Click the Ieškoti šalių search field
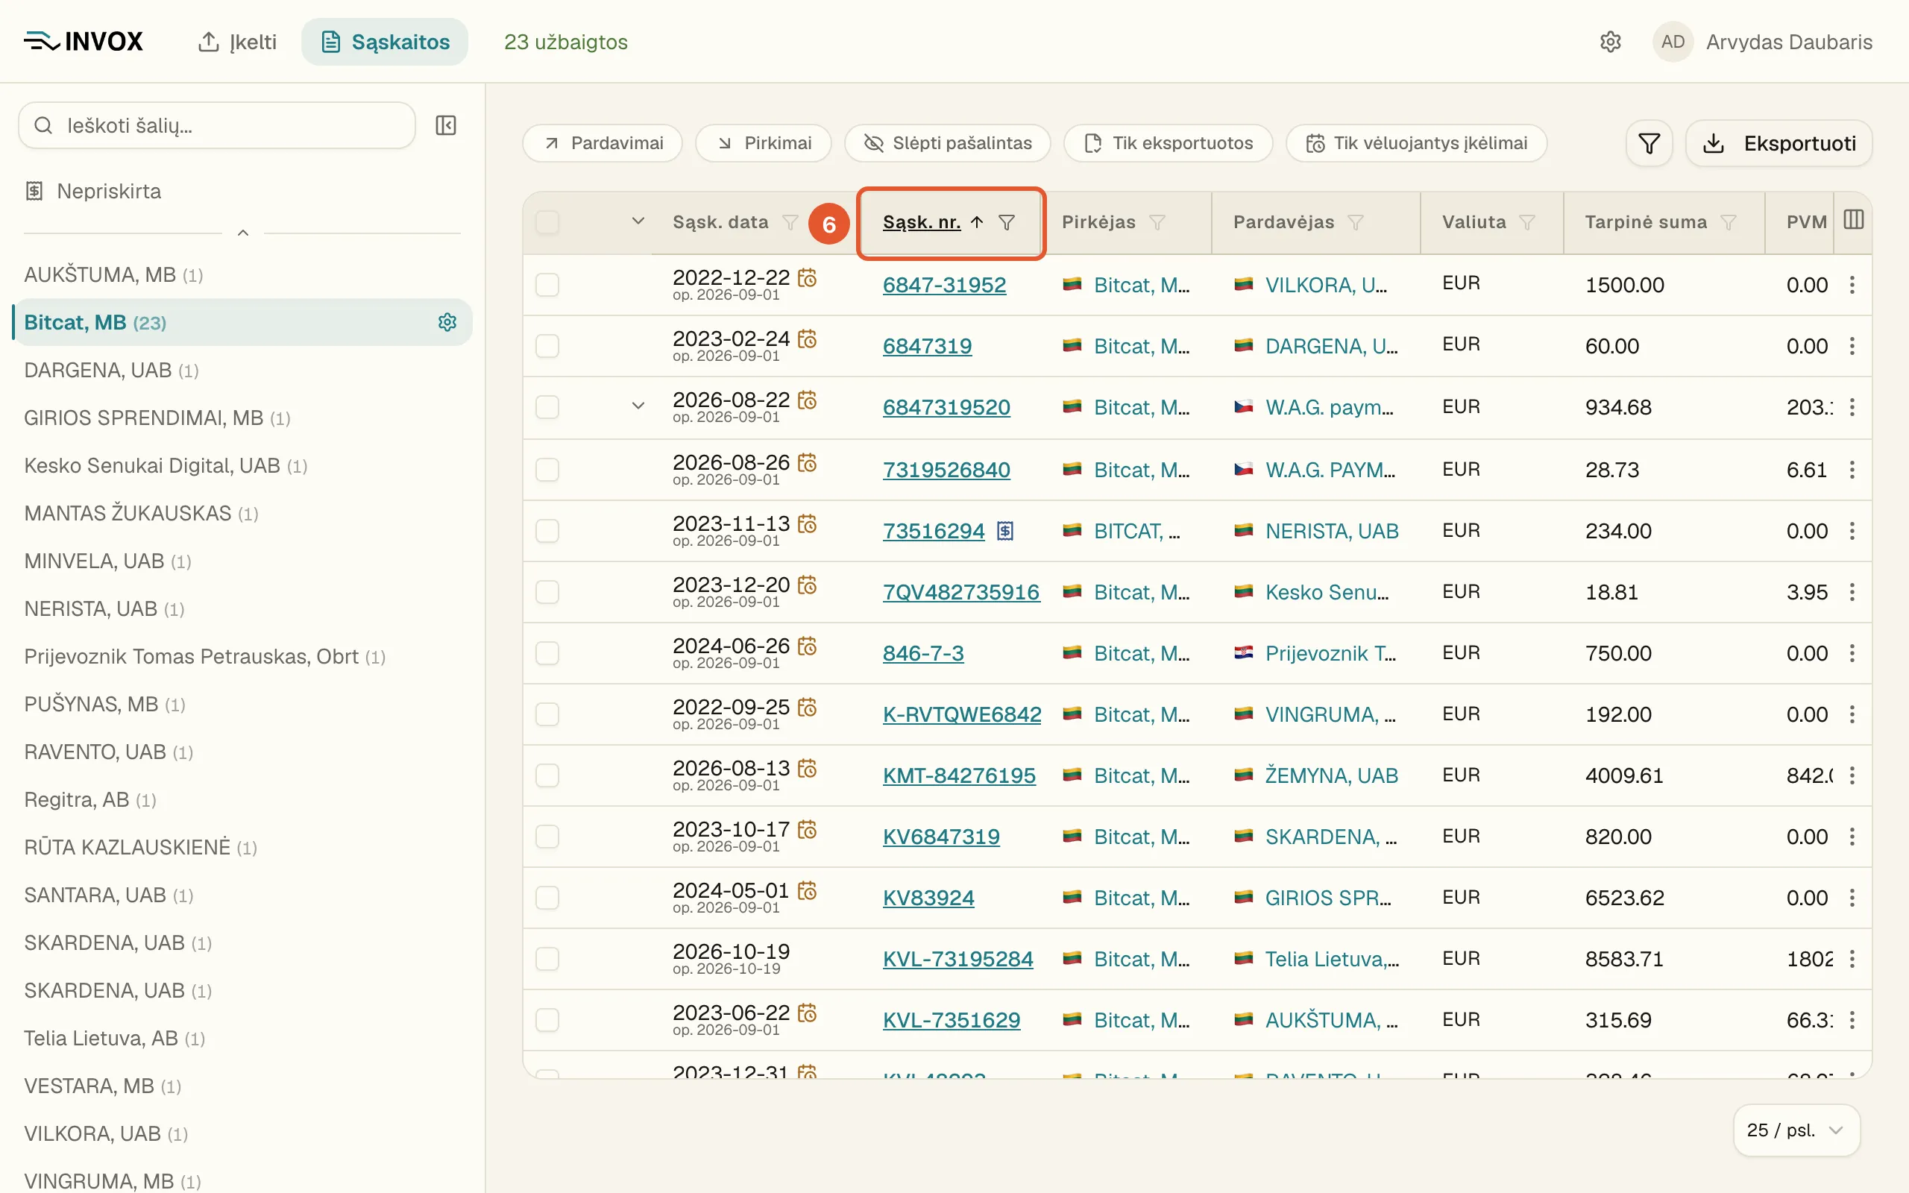Viewport: 1909px width, 1193px height. 217,125
